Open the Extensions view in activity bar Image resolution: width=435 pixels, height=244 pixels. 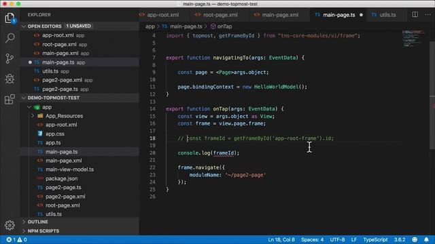coord(10,99)
